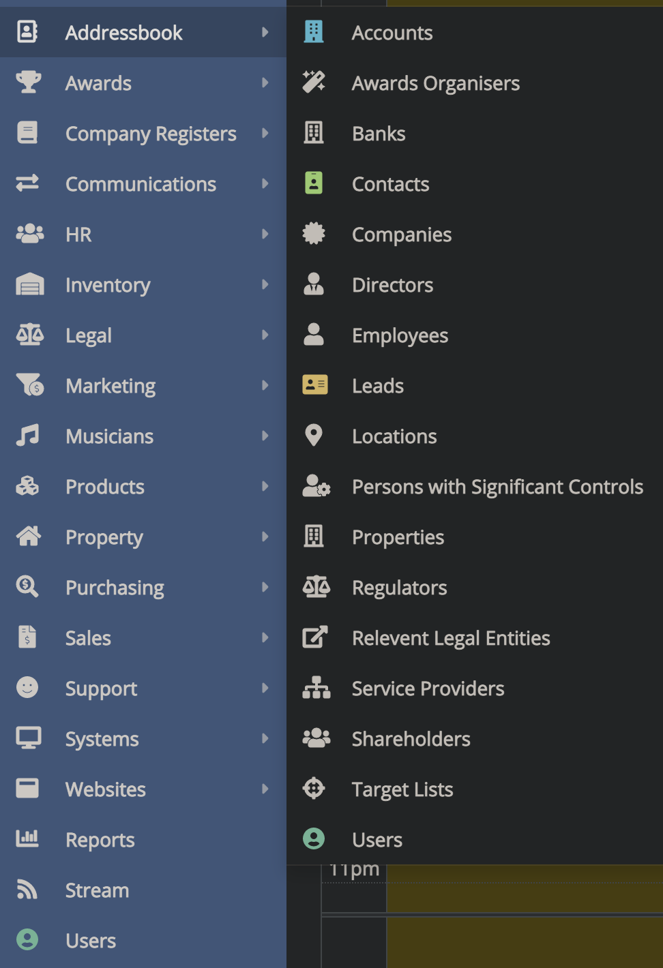
Task: Expand the Company Registers submenu arrow
Action: point(265,133)
